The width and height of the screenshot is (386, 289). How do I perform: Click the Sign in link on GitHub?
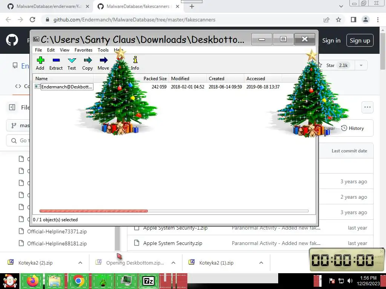click(x=331, y=41)
